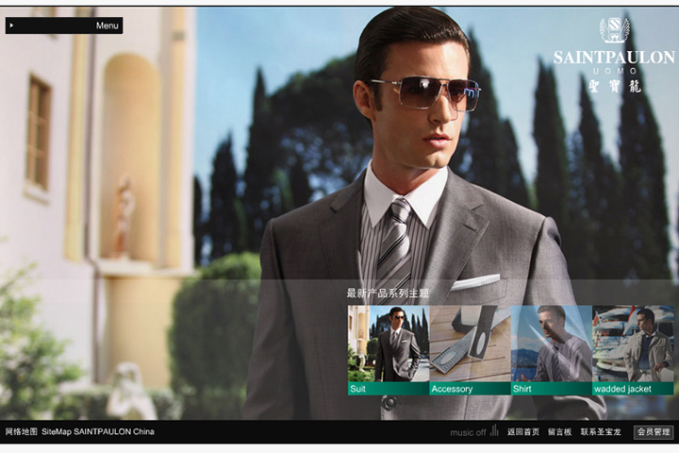The width and height of the screenshot is (679, 453).
Task: Click the 联系圣宝龙 contact link
Action: point(601,432)
